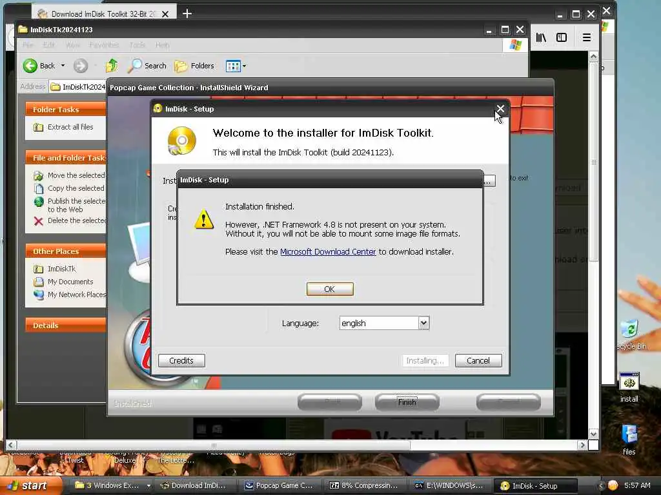
Task: Click Search in the Explorer toolbar
Action: (x=147, y=66)
